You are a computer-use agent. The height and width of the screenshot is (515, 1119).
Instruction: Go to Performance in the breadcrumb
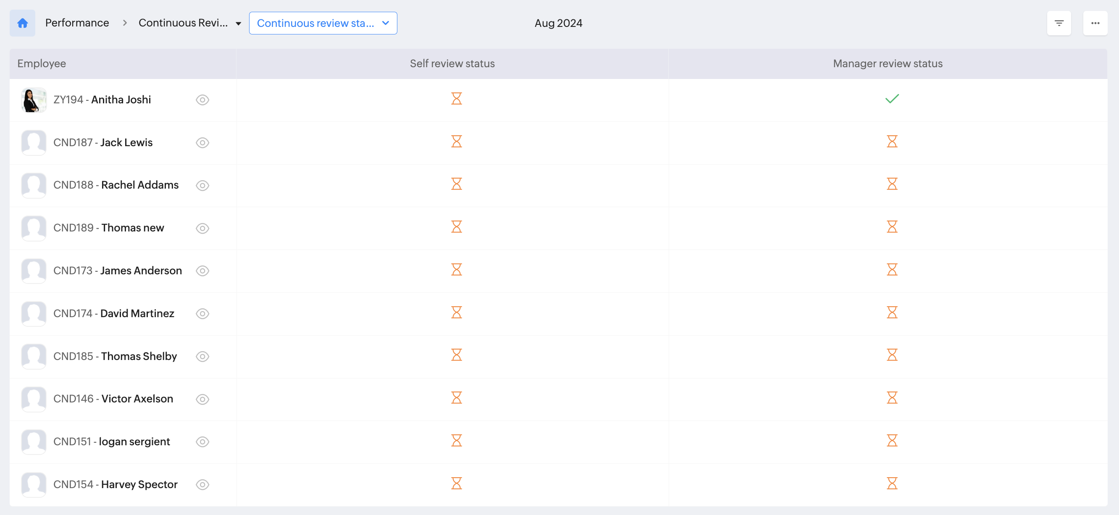77,23
